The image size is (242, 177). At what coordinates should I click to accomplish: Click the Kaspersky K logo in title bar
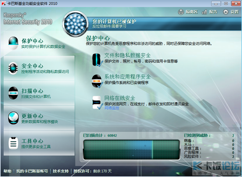[x=4, y=3]
